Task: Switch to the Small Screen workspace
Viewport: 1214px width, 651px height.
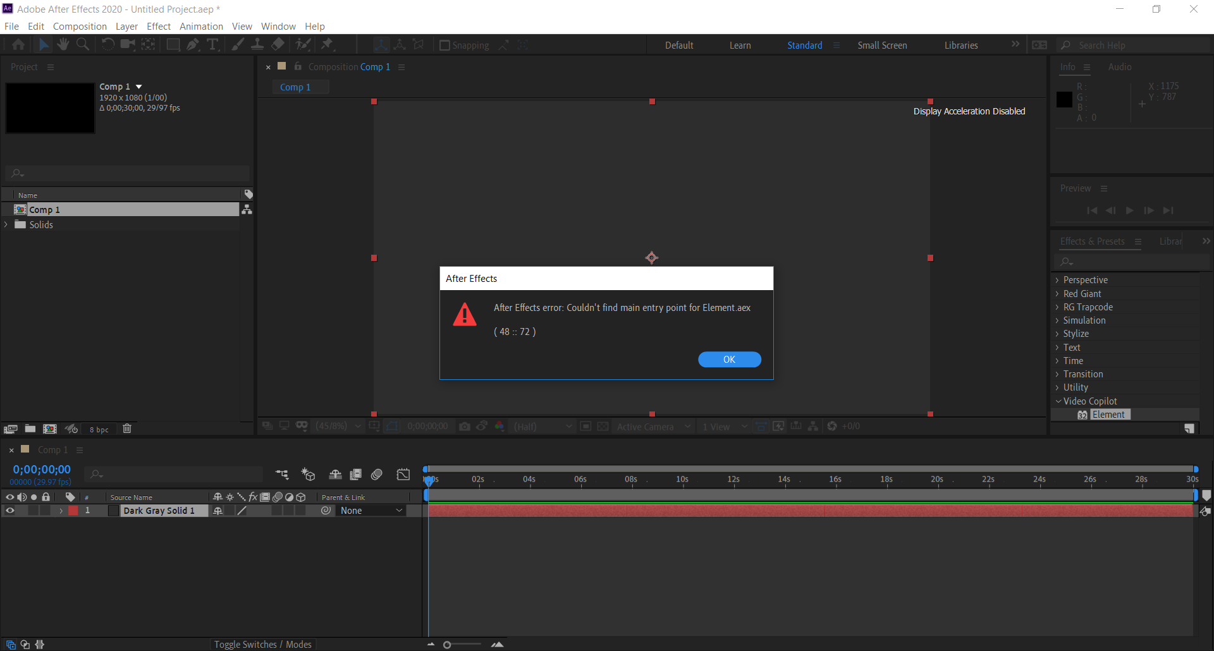Action: 882,46
